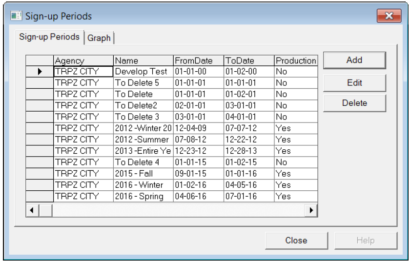Click ToDate cell '01-01-16'
The width and height of the screenshot is (411, 263).
pos(249,174)
